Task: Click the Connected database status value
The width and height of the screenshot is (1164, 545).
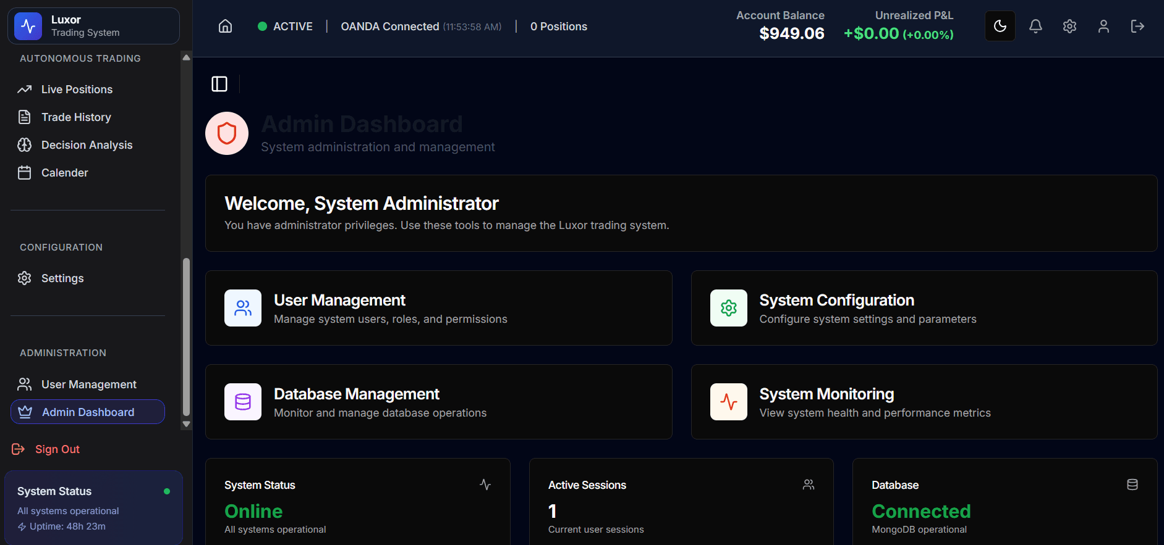Action: (x=921, y=511)
